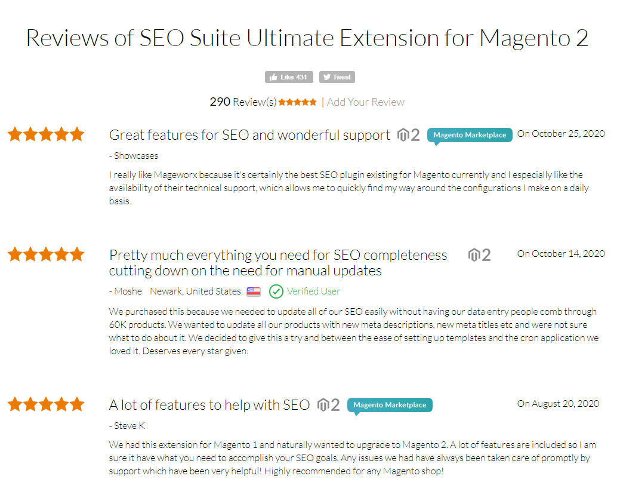
Task: Click the Like 431 button
Action: 289,76
